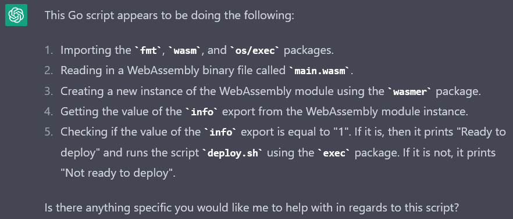Click the text "Not ready to deploy"
This screenshot has height=219, width=513.
[x=118, y=173]
